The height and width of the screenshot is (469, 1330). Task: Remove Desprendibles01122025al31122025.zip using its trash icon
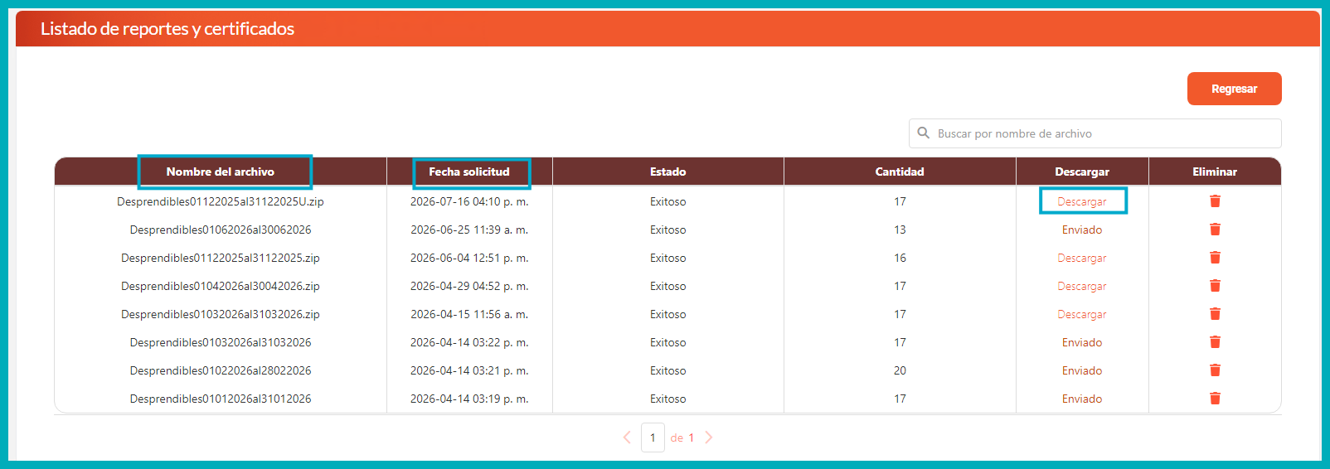click(1215, 258)
